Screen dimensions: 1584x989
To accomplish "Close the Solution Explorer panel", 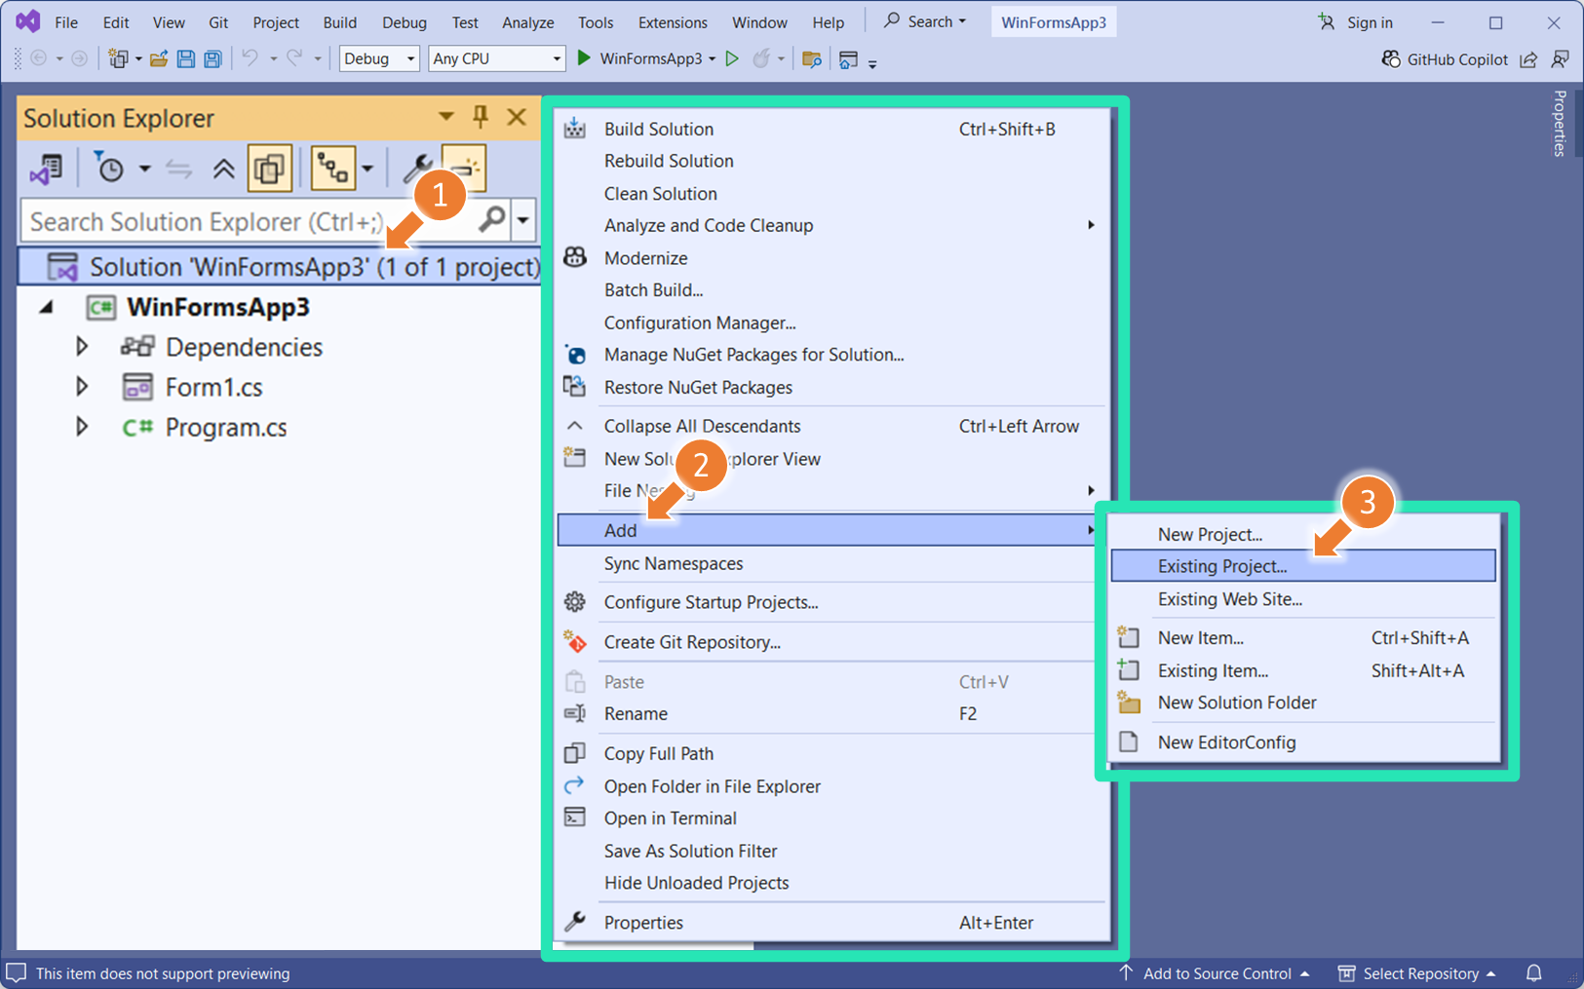I will (517, 118).
